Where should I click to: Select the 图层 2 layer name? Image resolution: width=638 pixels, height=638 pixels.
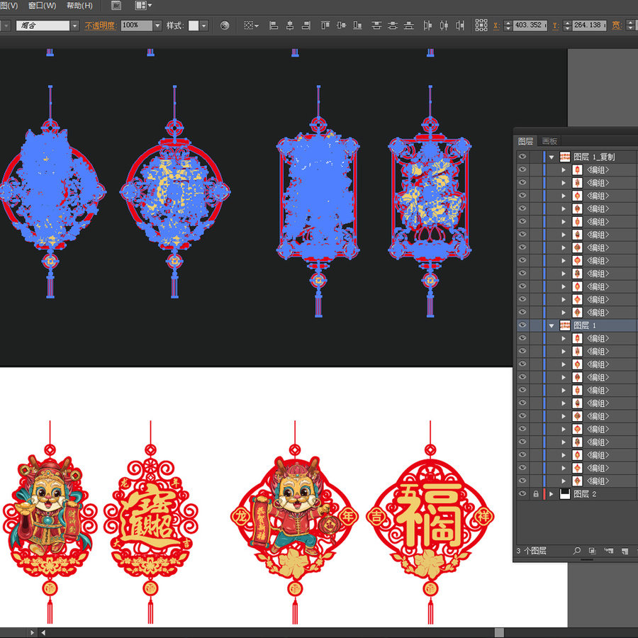pyautogui.click(x=585, y=494)
